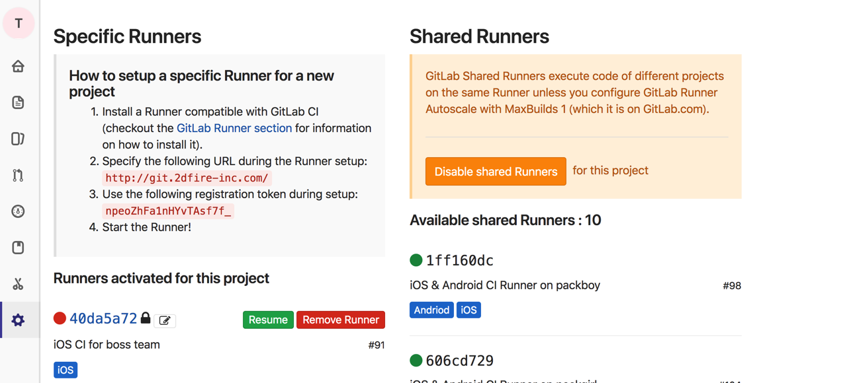Viewport: 843px width, 383px height.
Task: Open the issues board icon in sidebar
Action: pos(19,139)
